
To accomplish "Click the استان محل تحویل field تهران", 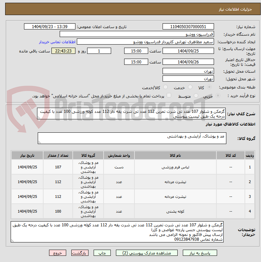I will (188, 71).
